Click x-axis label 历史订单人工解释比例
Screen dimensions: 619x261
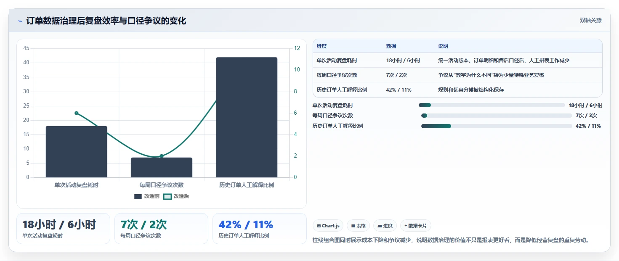(247, 185)
